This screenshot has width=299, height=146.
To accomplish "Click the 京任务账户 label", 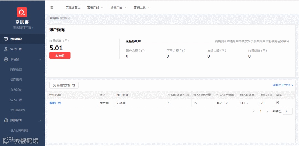I will pos(133,41).
